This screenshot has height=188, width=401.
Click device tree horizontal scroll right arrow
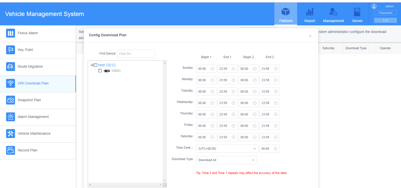tap(160, 185)
